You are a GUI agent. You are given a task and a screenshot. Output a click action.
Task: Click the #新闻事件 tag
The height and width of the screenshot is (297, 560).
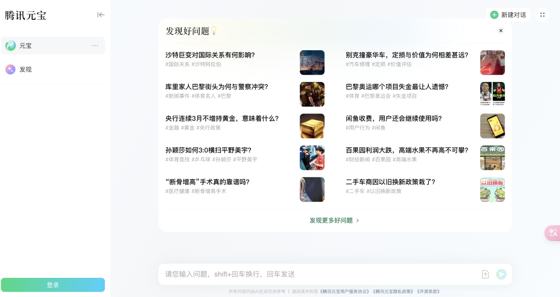pyautogui.click(x=177, y=96)
